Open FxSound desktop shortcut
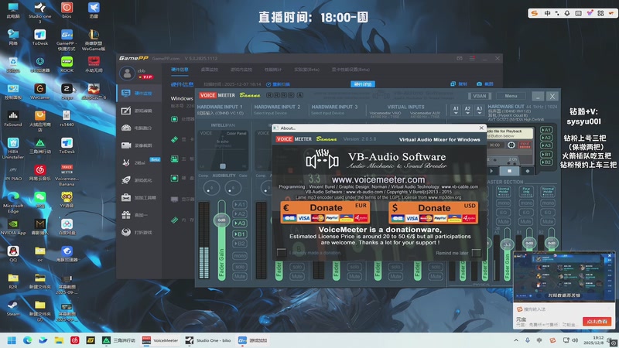This screenshot has width=619, height=348. click(13, 118)
